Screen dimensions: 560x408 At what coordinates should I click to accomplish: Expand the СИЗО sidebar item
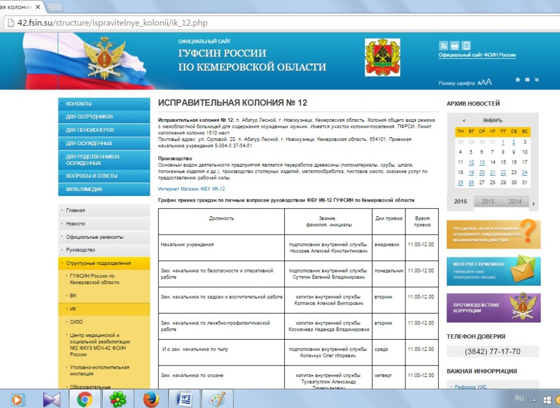tap(76, 322)
